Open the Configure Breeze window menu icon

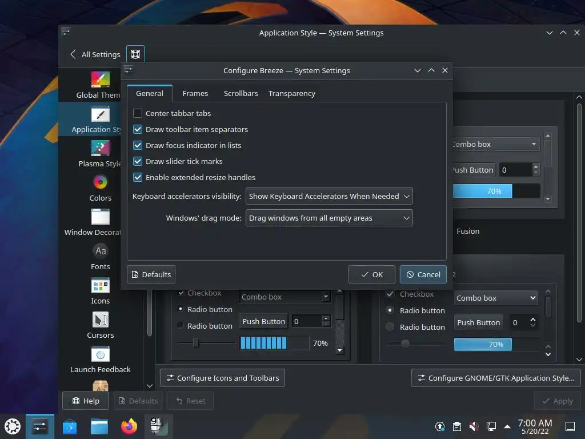point(128,70)
